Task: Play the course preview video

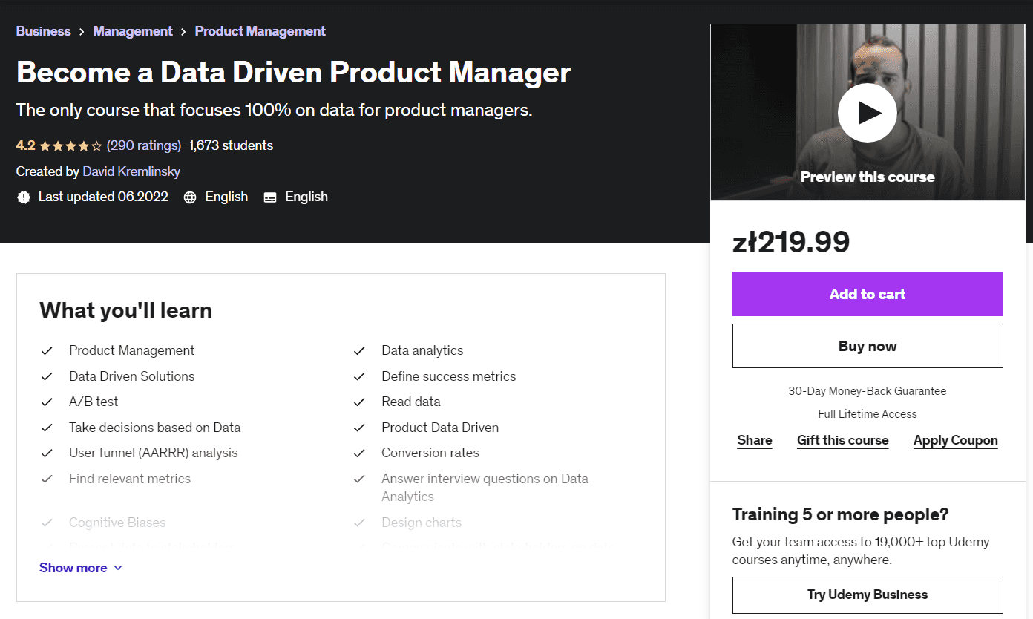Action: [867, 113]
